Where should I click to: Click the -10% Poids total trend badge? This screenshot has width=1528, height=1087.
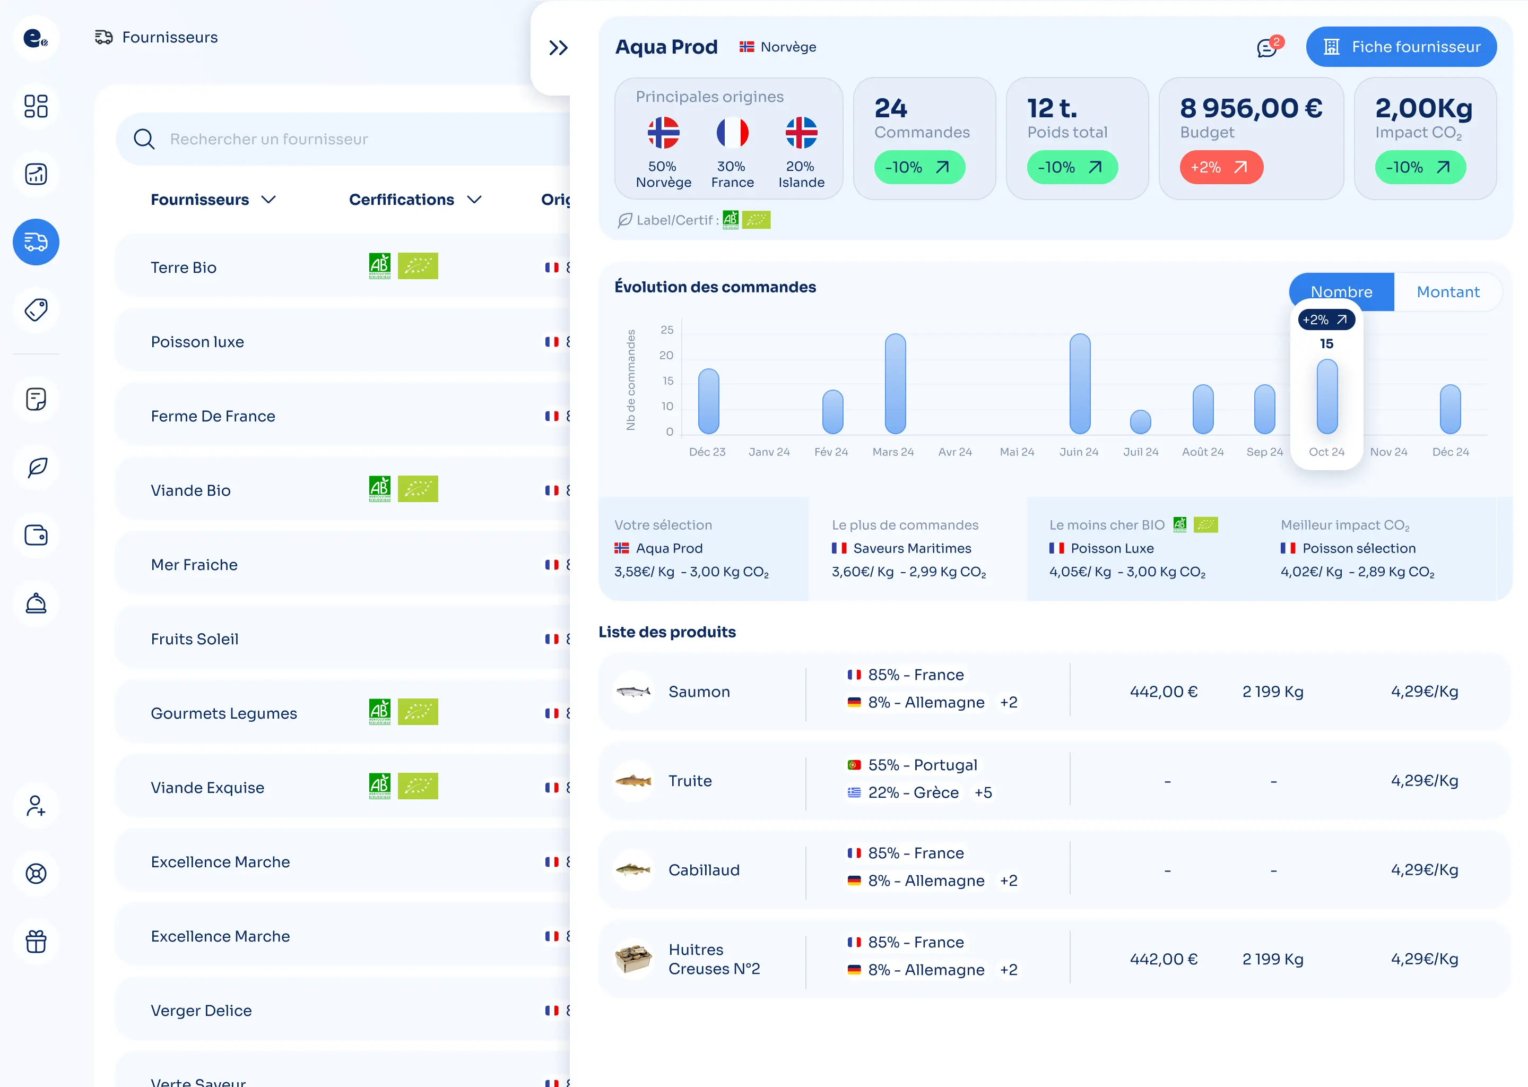click(1072, 167)
